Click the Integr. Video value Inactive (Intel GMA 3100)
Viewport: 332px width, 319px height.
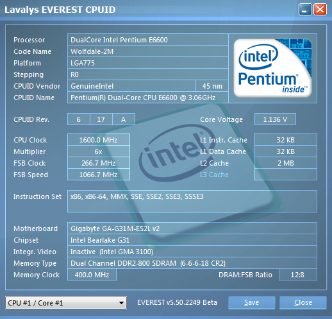tap(192, 252)
